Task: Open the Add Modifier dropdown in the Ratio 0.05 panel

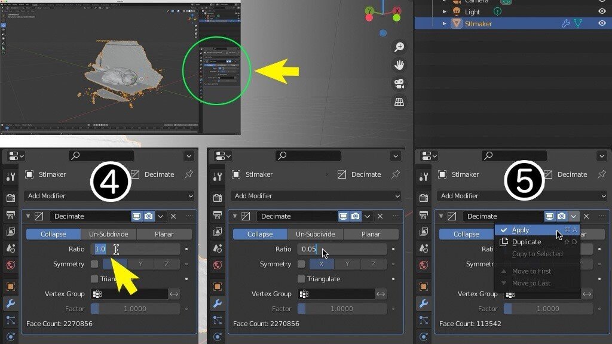Action: [316, 196]
